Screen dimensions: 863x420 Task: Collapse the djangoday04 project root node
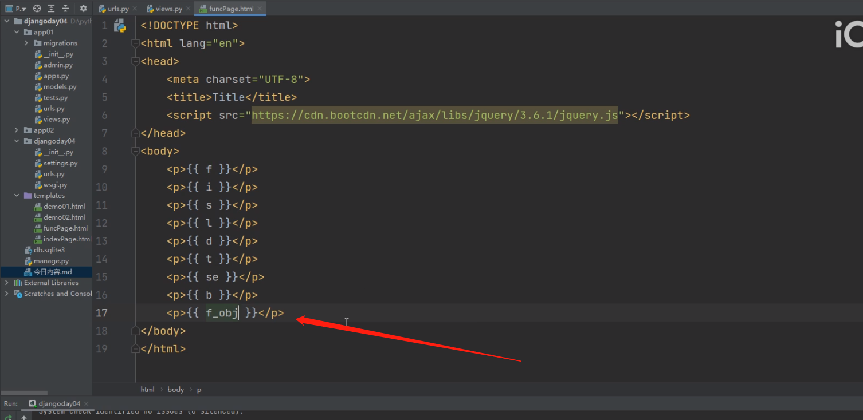coord(7,21)
